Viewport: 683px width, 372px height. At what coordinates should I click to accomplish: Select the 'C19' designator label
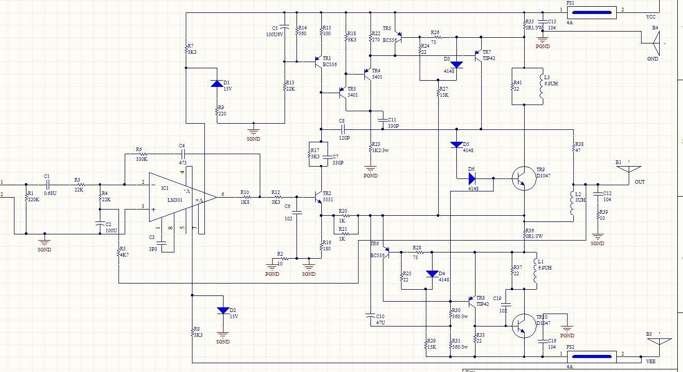(497, 298)
